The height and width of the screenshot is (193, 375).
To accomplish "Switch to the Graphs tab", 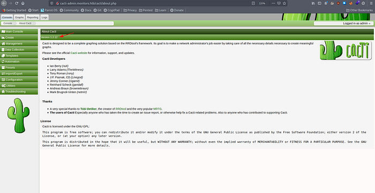I will [19, 18].
